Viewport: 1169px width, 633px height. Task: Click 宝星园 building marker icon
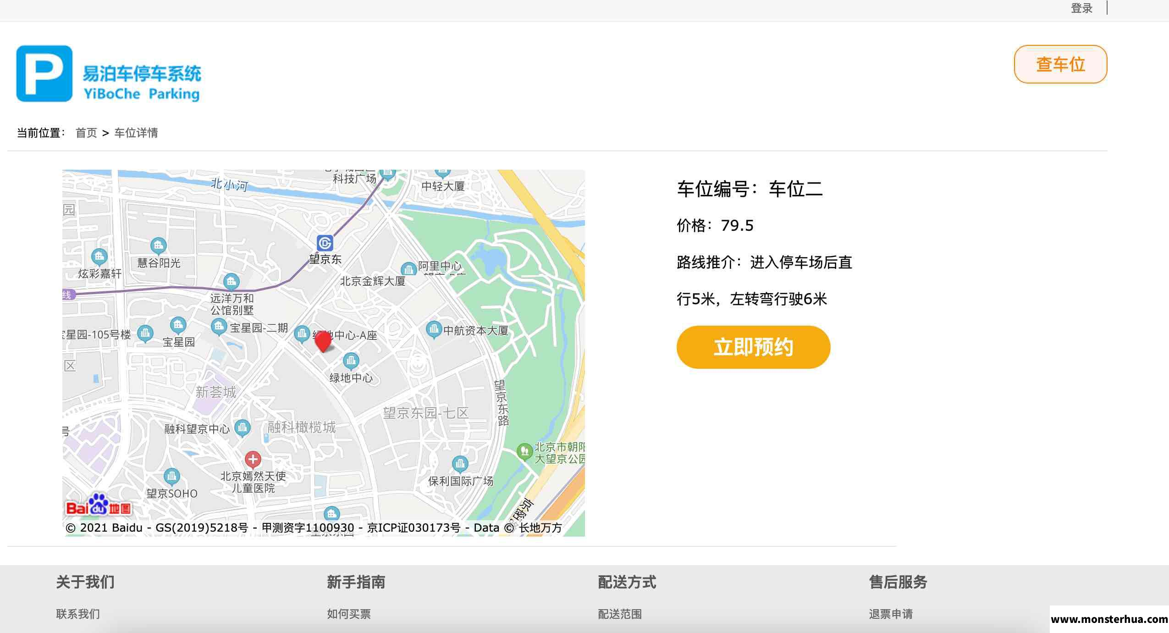click(x=178, y=326)
